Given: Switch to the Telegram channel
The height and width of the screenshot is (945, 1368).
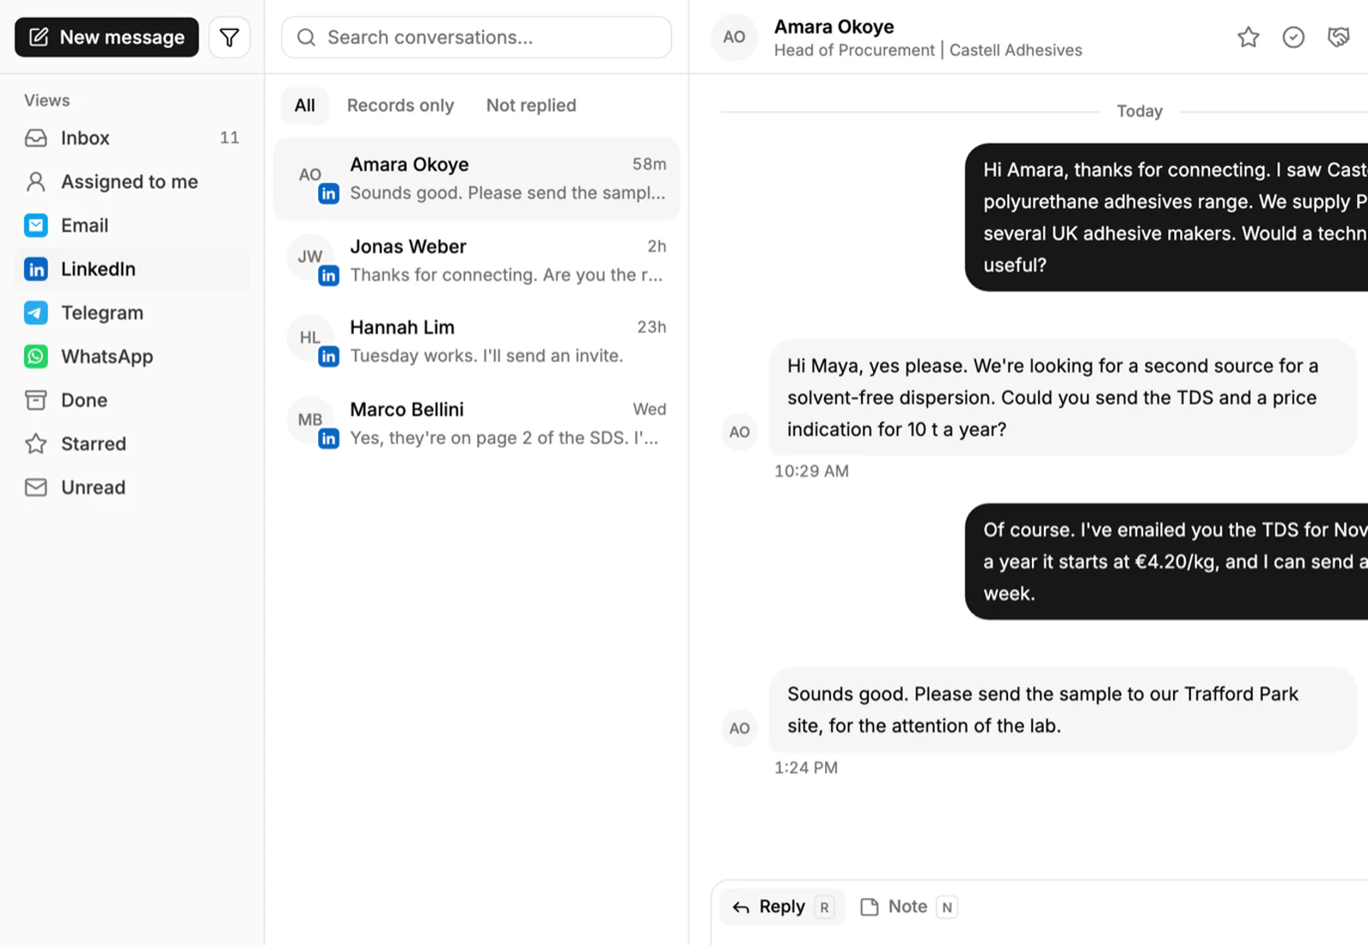Looking at the screenshot, I should pyautogui.click(x=133, y=313).
